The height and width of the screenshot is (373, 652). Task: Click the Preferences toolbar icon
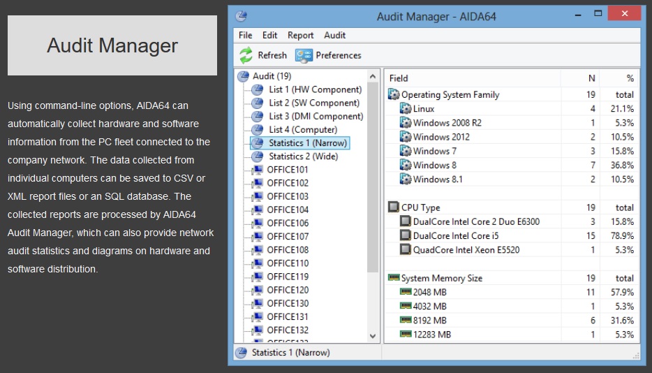point(304,55)
